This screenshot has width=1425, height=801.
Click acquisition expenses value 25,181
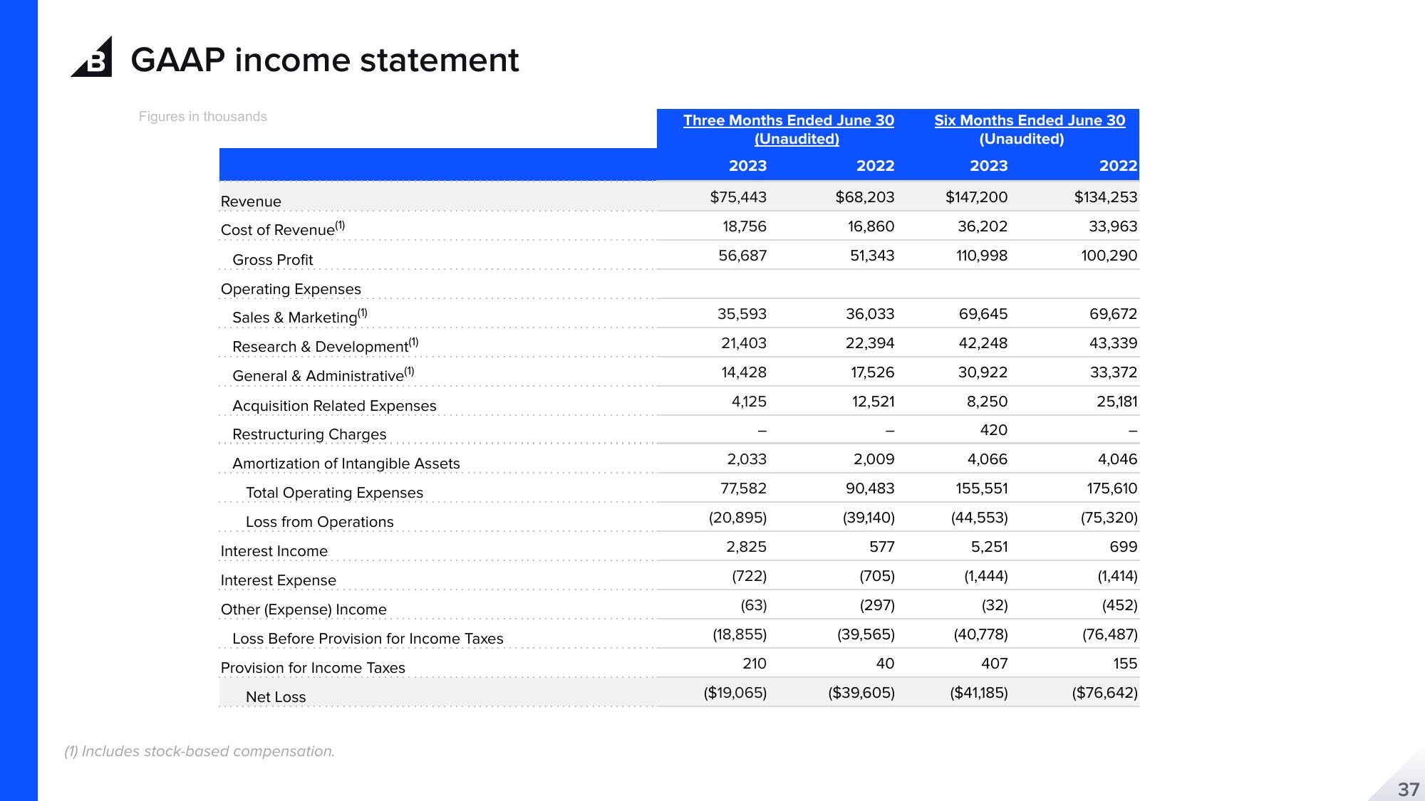[1117, 402]
